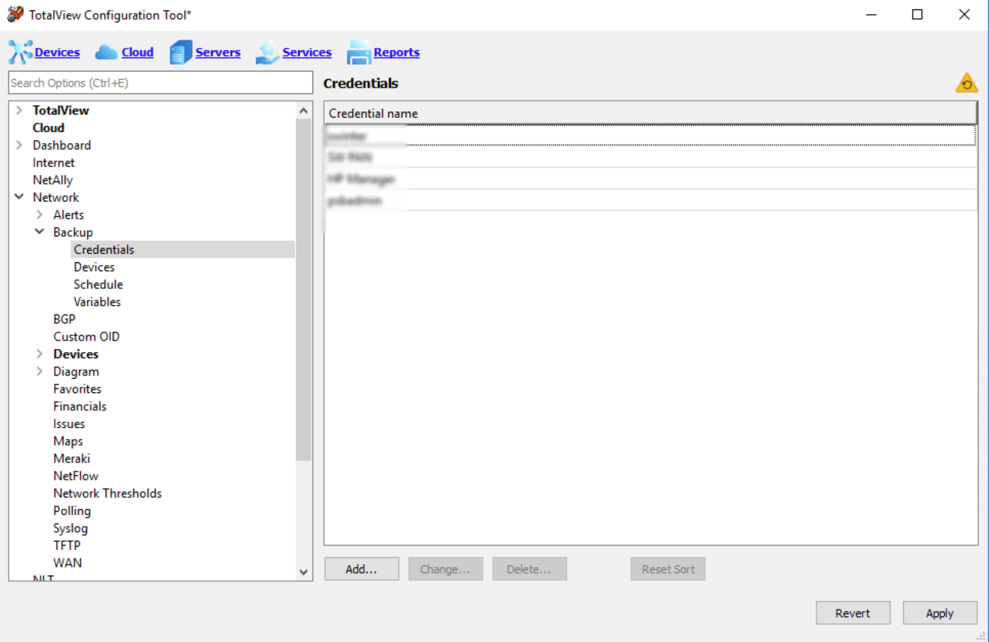Click the Apply button
The height and width of the screenshot is (642, 989).
940,613
